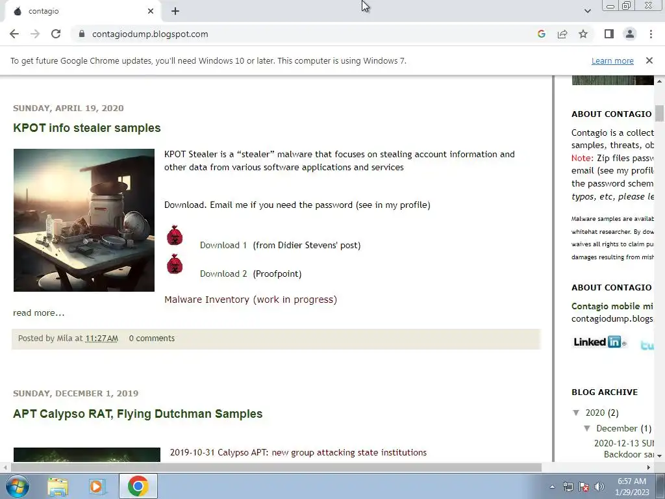Image resolution: width=665 pixels, height=499 pixels.
Task: Collapse the December archive triangle
Action: pos(587,428)
